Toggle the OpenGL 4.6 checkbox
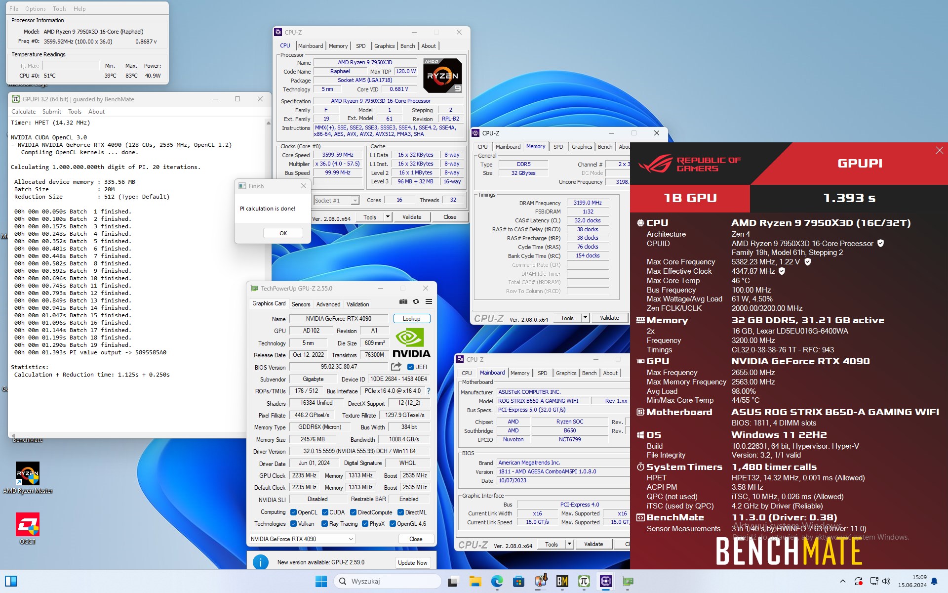 point(393,523)
